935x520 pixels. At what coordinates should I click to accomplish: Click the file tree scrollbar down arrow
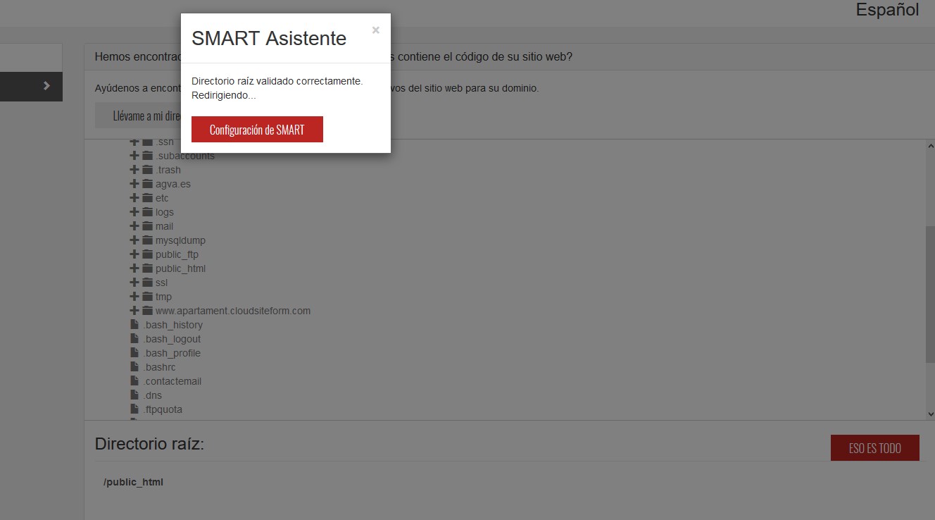click(x=930, y=414)
